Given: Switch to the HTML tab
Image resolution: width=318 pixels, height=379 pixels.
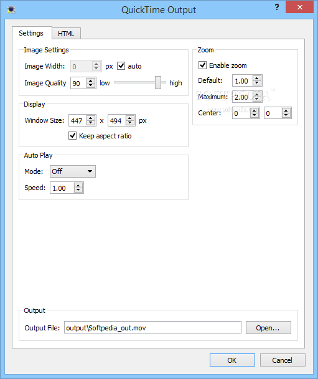Looking at the screenshot, I should coord(66,34).
